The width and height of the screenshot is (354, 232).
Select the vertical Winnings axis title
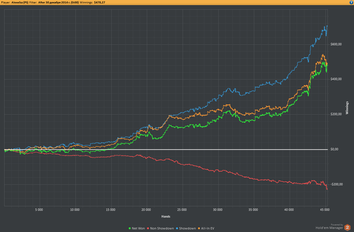click(347, 108)
